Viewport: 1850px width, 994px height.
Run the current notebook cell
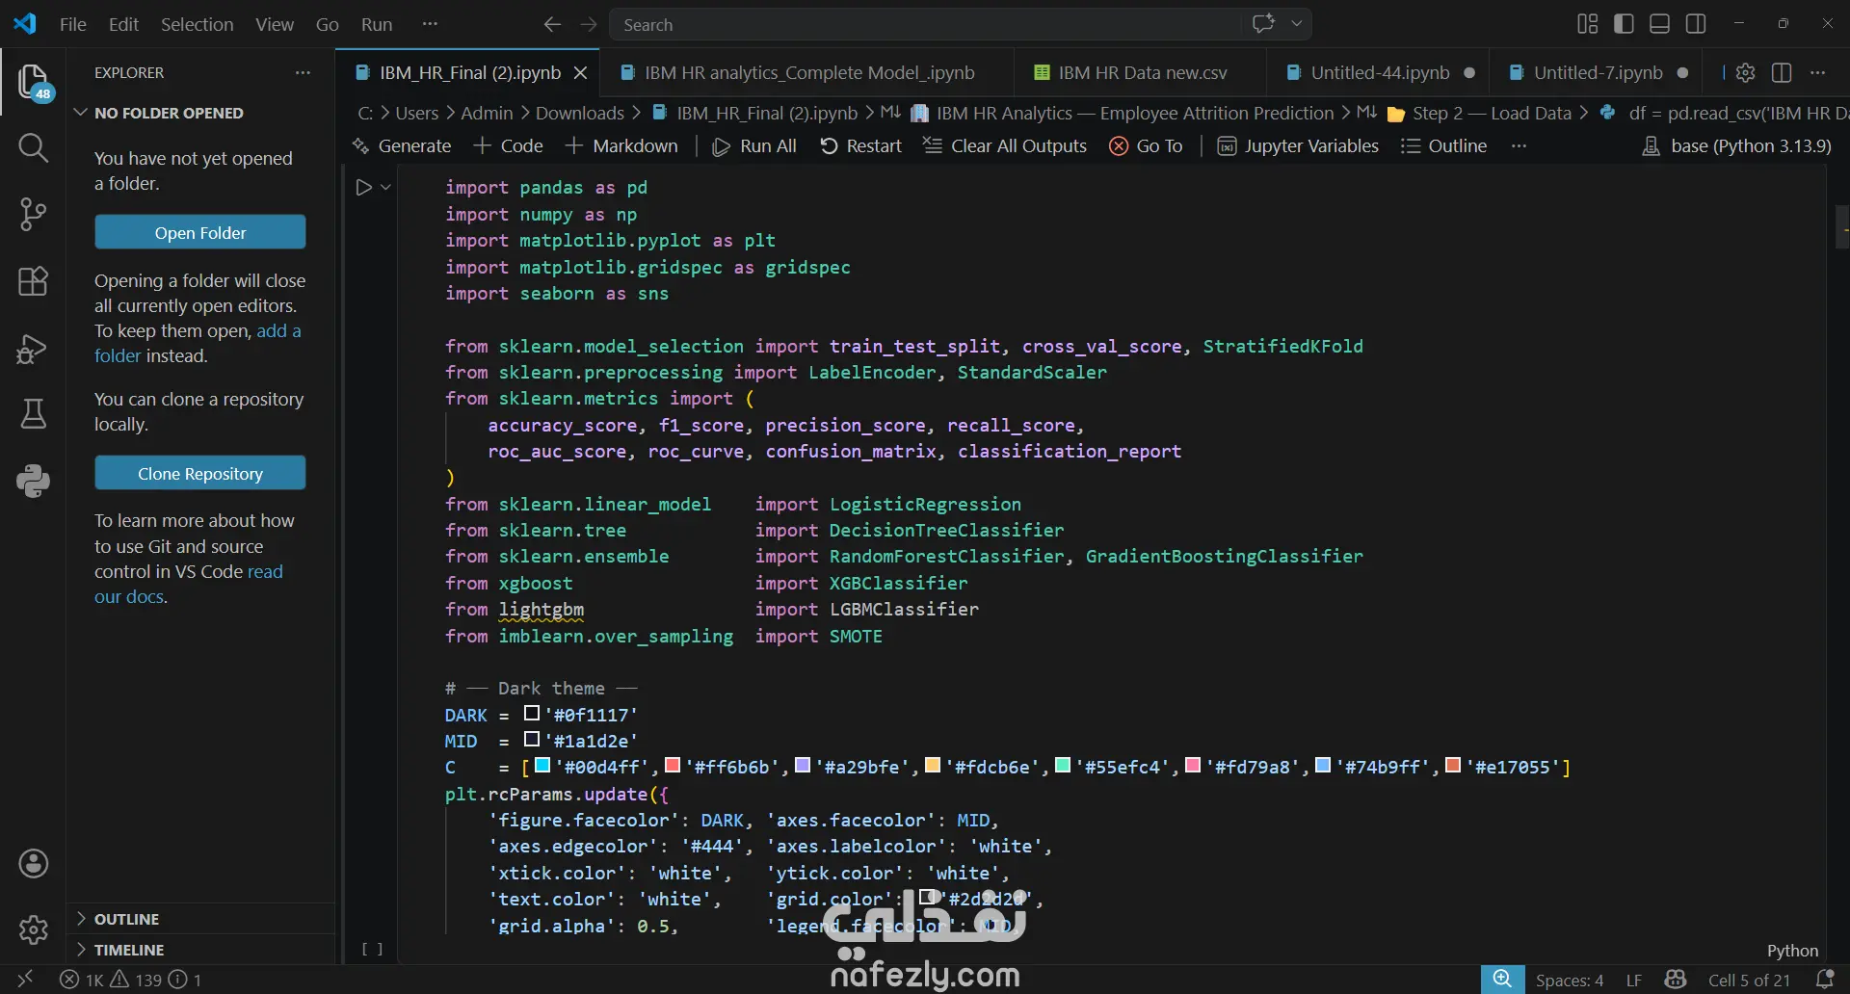(x=363, y=188)
